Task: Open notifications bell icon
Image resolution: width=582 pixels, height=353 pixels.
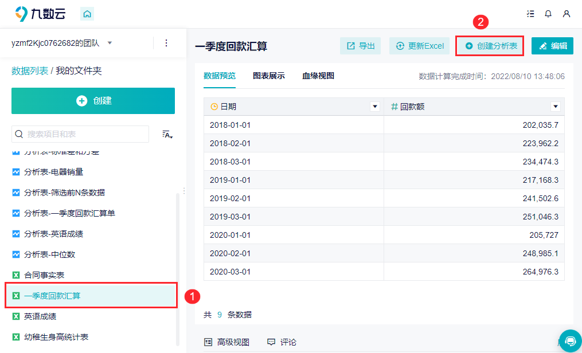Action: pyautogui.click(x=548, y=14)
